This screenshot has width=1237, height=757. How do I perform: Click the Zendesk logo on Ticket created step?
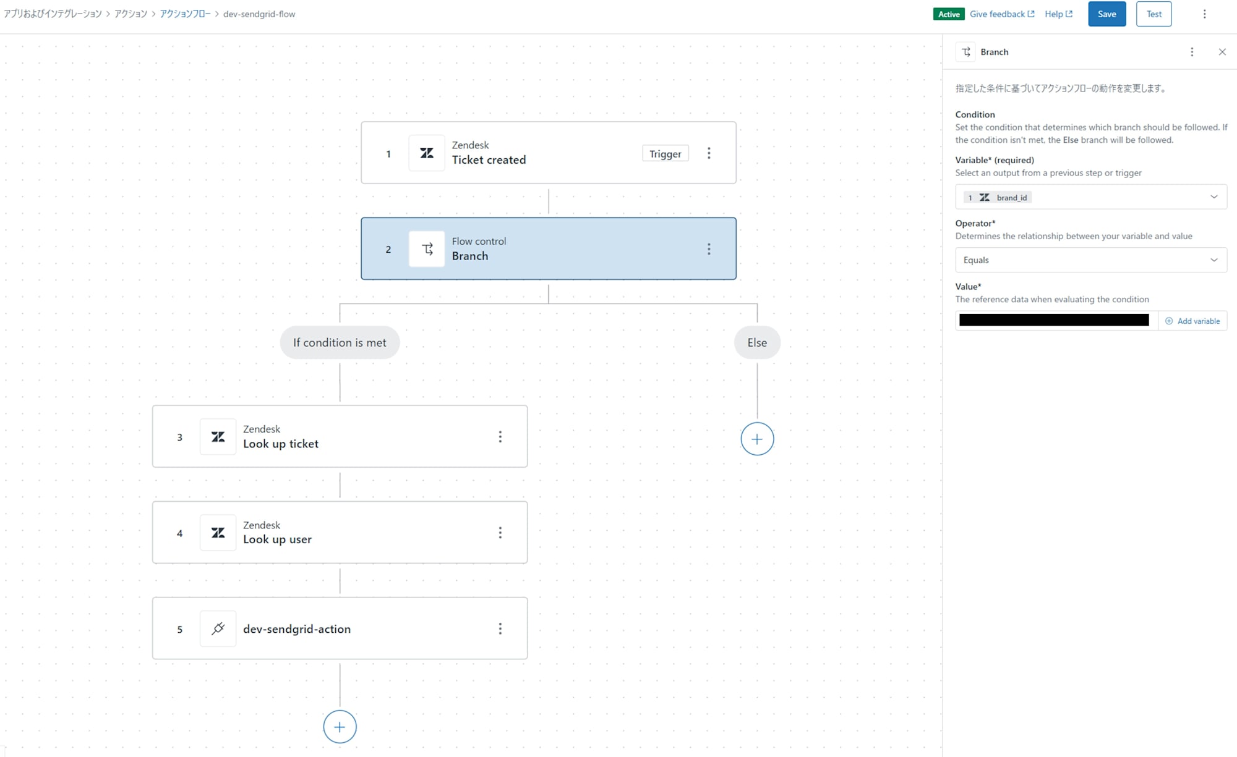[427, 153]
